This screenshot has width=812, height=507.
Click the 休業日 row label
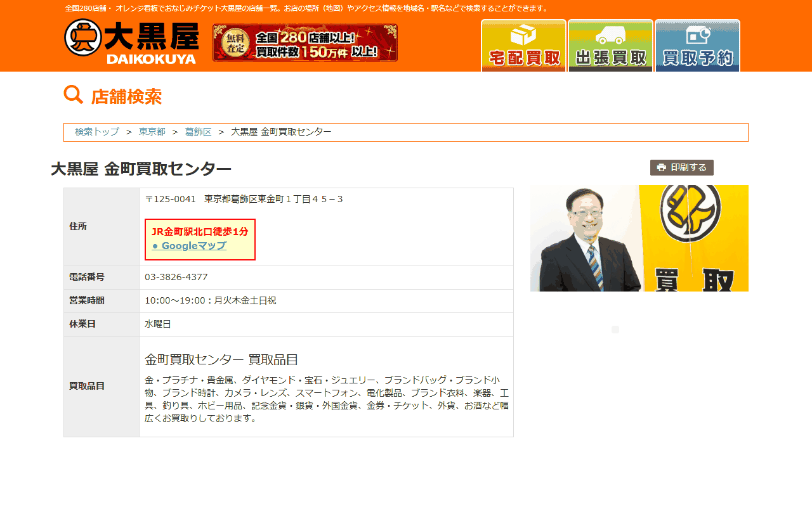82,324
